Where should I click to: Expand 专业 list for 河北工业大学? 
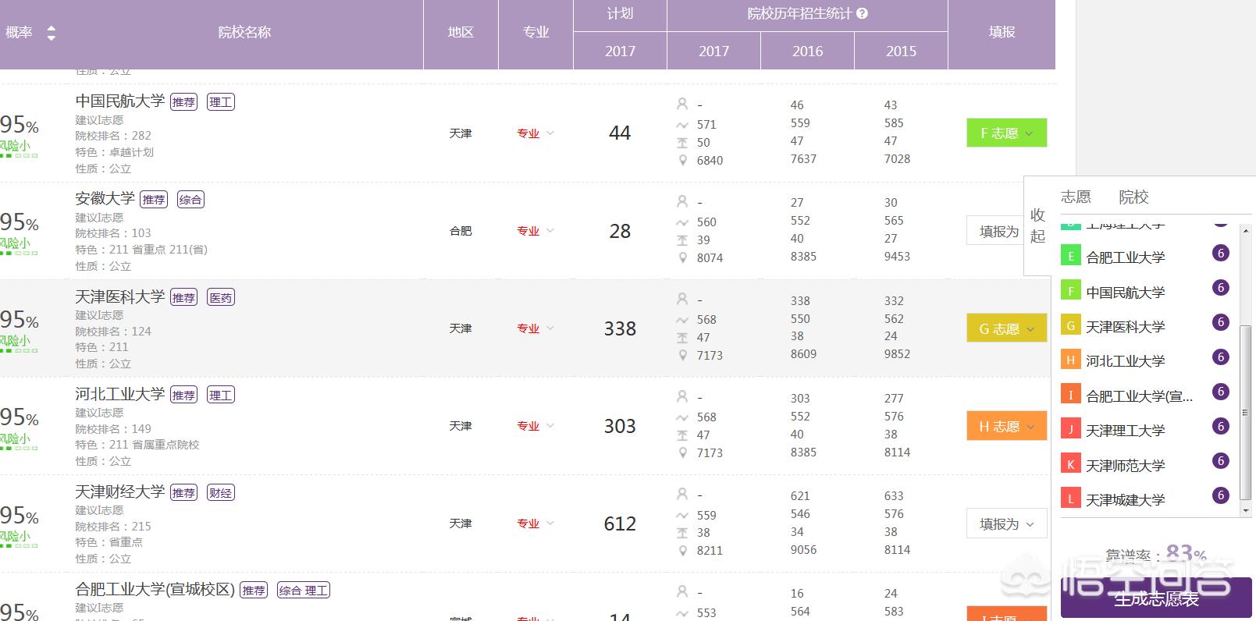click(x=535, y=426)
